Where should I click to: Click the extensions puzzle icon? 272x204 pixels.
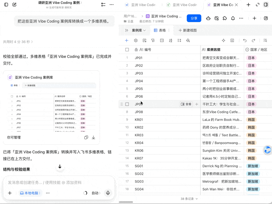tap(225, 18)
